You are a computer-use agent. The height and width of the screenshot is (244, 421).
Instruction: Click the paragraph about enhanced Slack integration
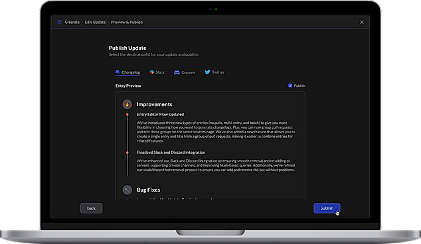point(216,165)
